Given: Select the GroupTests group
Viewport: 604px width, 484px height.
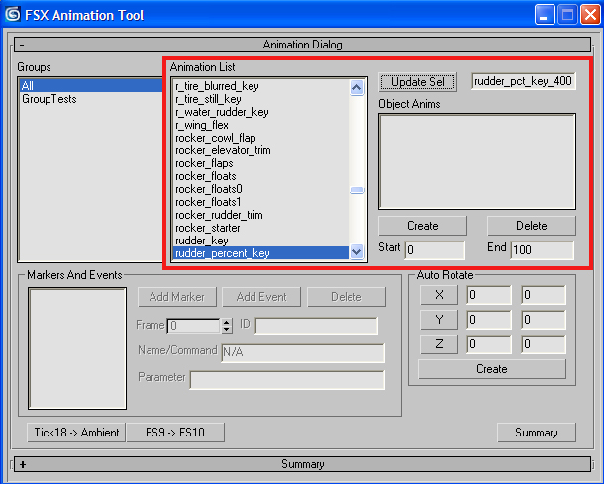Looking at the screenshot, I should (x=91, y=99).
